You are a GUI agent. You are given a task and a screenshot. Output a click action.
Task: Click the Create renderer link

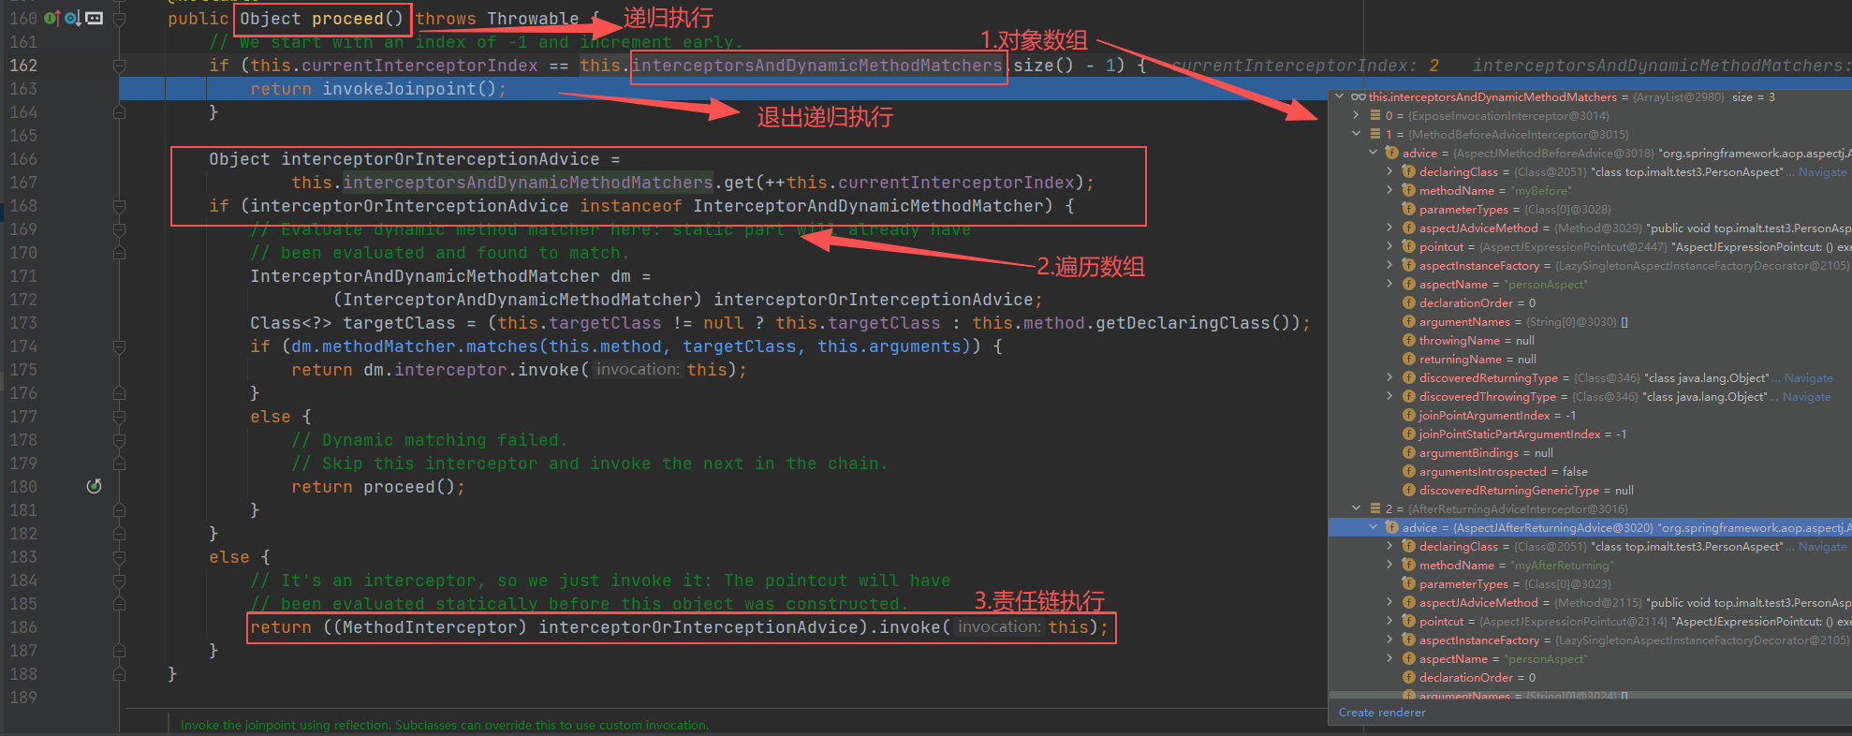coord(1381,713)
